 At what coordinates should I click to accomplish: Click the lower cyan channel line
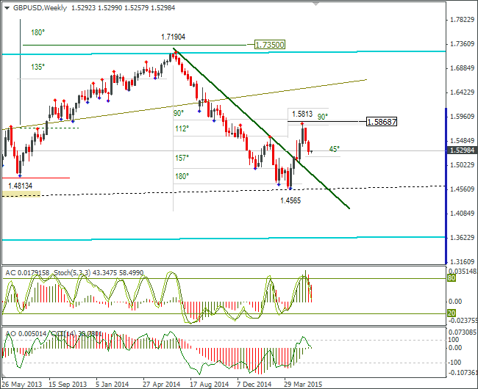point(224,239)
